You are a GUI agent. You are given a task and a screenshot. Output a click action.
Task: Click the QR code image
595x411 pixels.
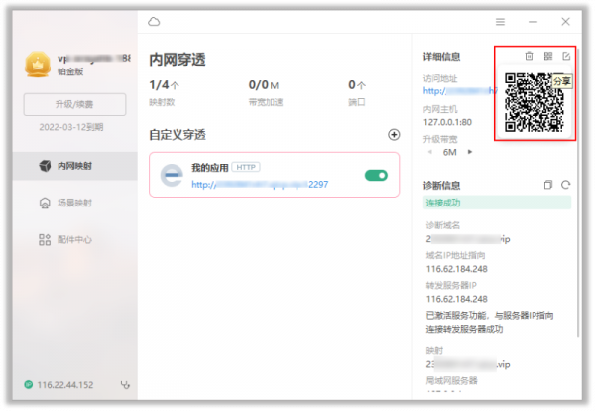(x=535, y=102)
